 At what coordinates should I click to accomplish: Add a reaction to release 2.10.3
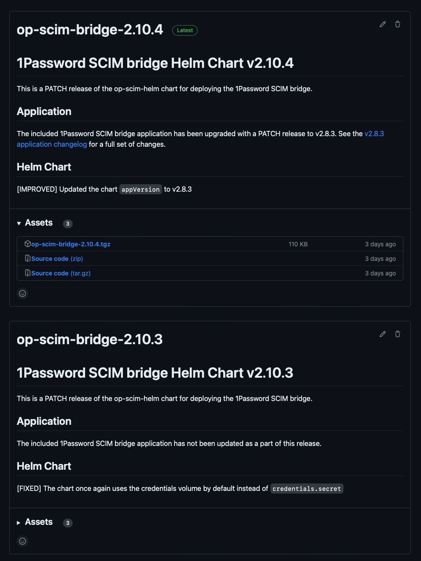coord(22,541)
